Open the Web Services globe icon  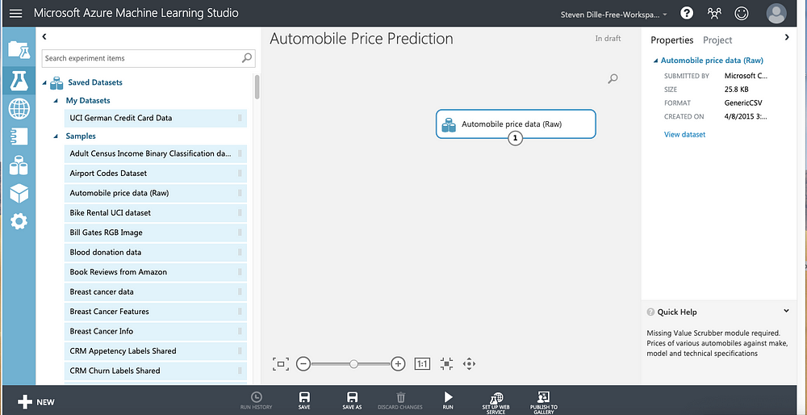pyautogui.click(x=19, y=109)
